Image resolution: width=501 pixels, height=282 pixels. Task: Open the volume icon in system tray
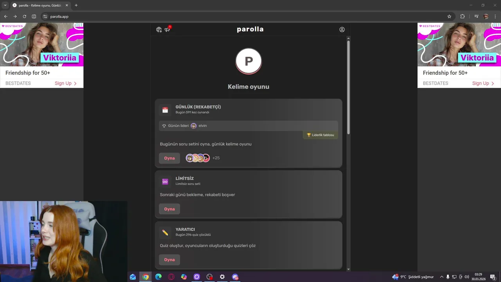coord(467,277)
